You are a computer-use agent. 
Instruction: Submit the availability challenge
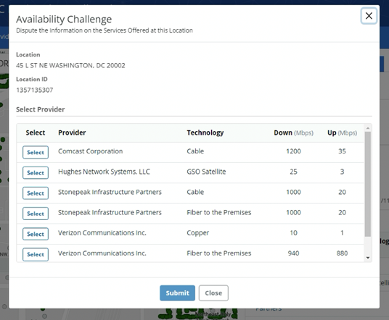pyautogui.click(x=177, y=293)
